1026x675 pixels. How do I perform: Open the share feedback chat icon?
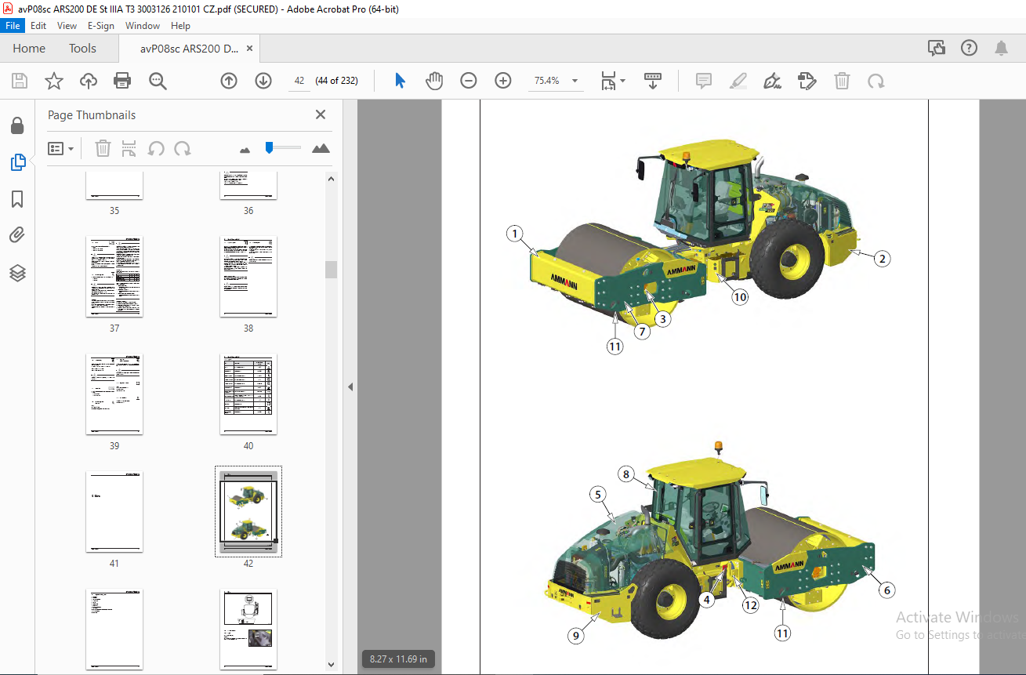[937, 49]
